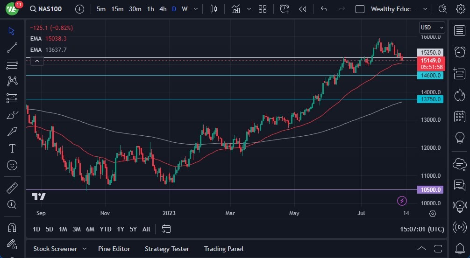This screenshot has height=258, width=470.
Task: Select the Trend Line drawing tool
Action: (12, 47)
